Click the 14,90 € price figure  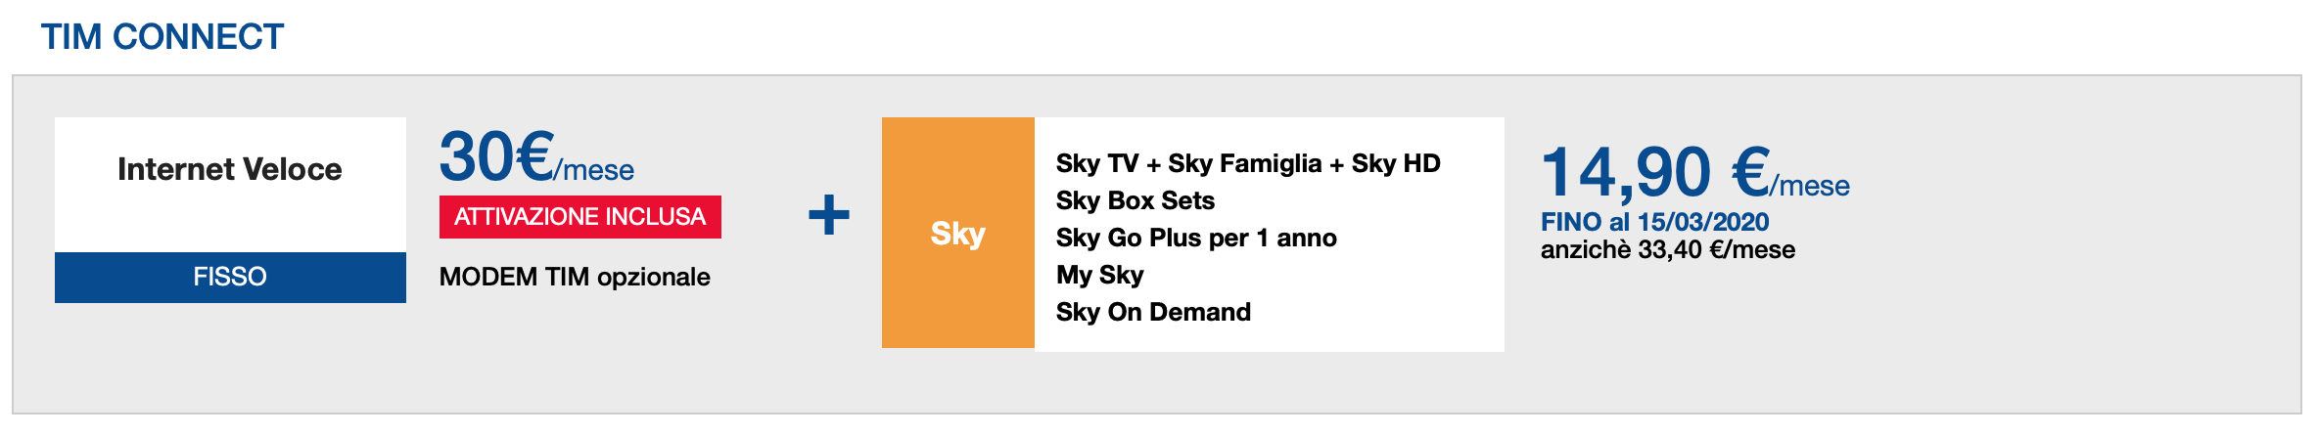click(1654, 172)
